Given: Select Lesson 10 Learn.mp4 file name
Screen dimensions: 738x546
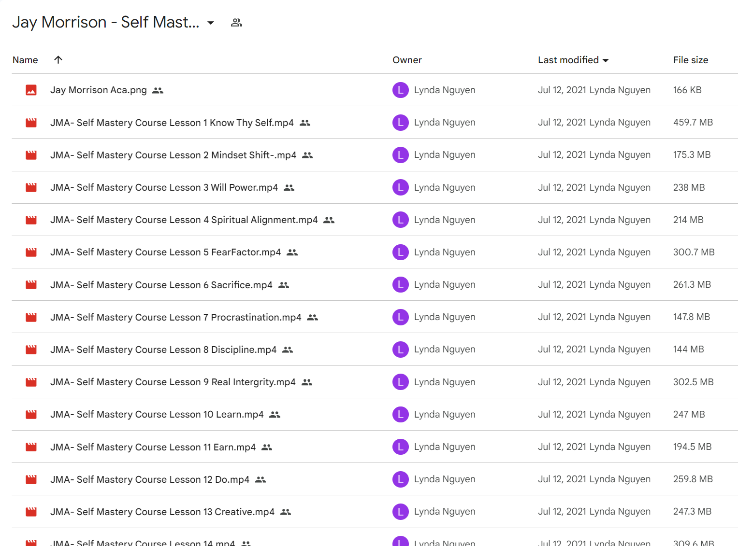Looking at the screenshot, I should (157, 414).
